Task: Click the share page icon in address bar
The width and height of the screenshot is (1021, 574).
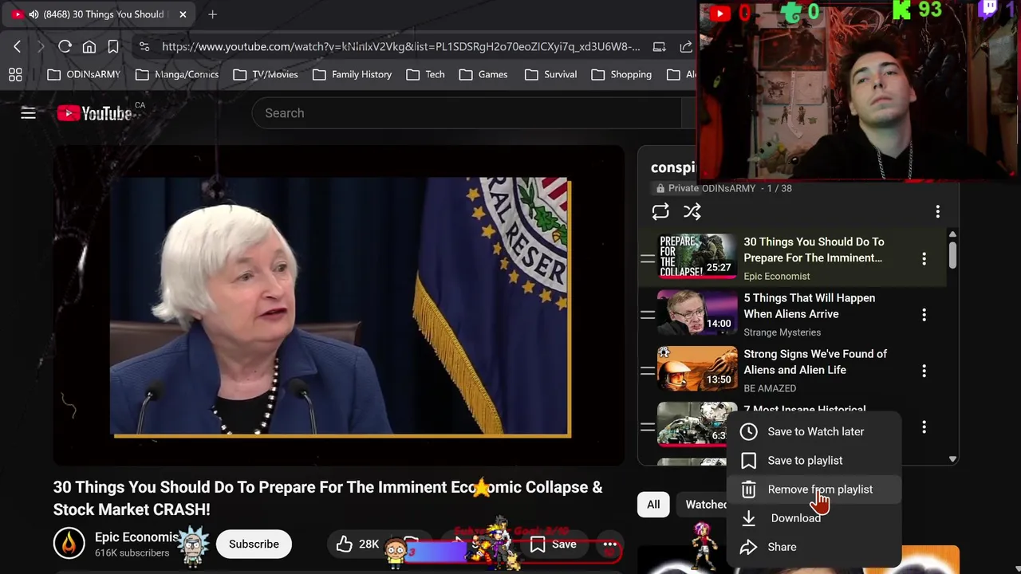Action: 686,47
